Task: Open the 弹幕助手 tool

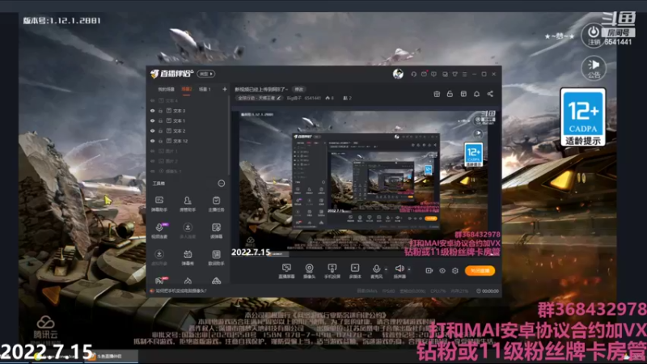Action: tap(159, 204)
